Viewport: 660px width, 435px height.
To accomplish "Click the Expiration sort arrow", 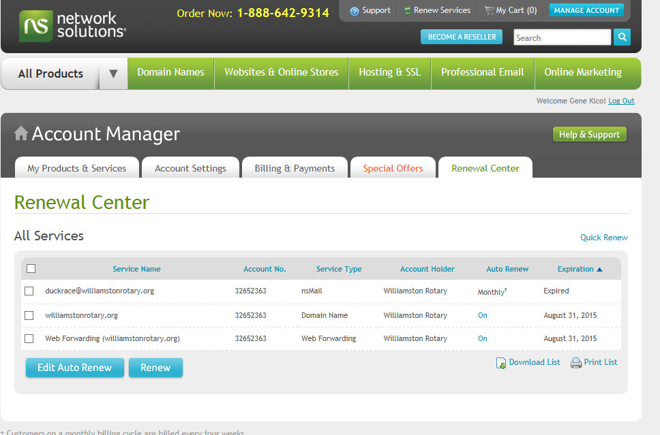I will pyautogui.click(x=600, y=270).
